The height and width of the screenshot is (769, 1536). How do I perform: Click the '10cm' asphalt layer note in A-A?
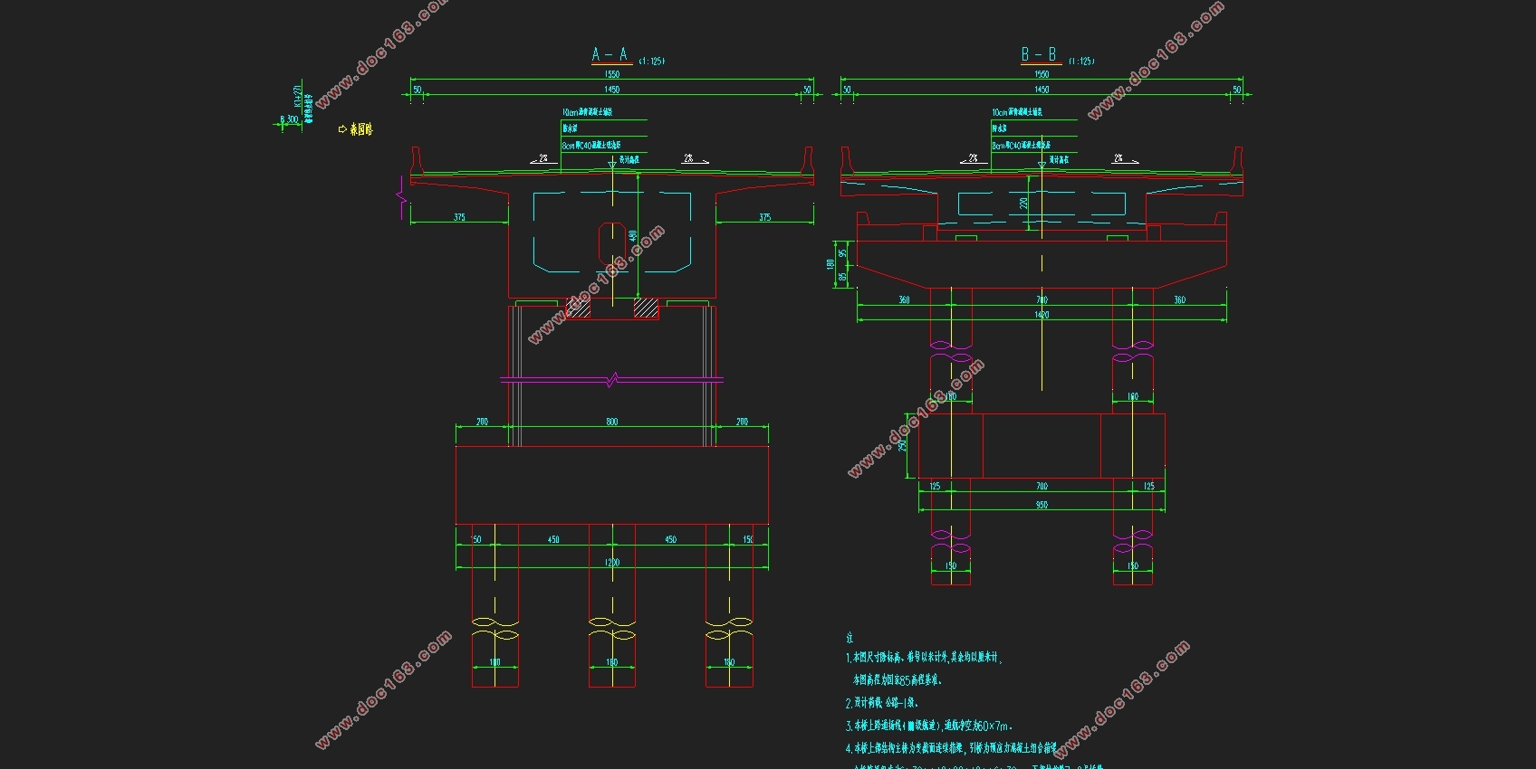point(588,112)
